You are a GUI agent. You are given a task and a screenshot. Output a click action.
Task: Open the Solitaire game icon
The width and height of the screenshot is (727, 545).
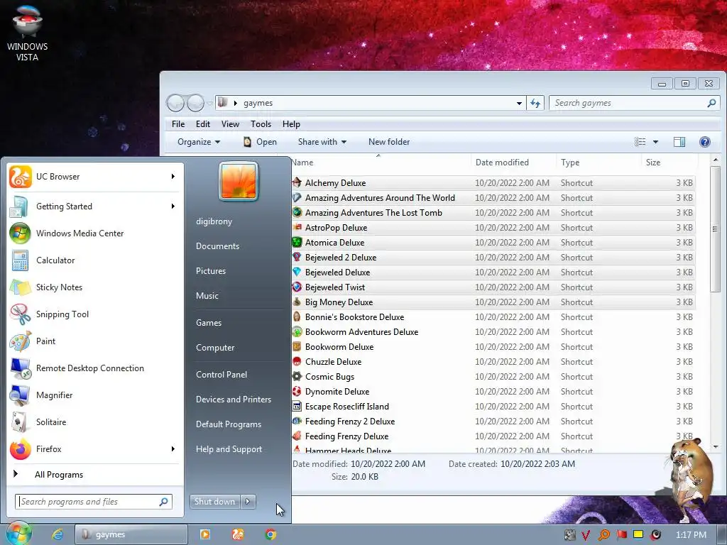(x=20, y=422)
